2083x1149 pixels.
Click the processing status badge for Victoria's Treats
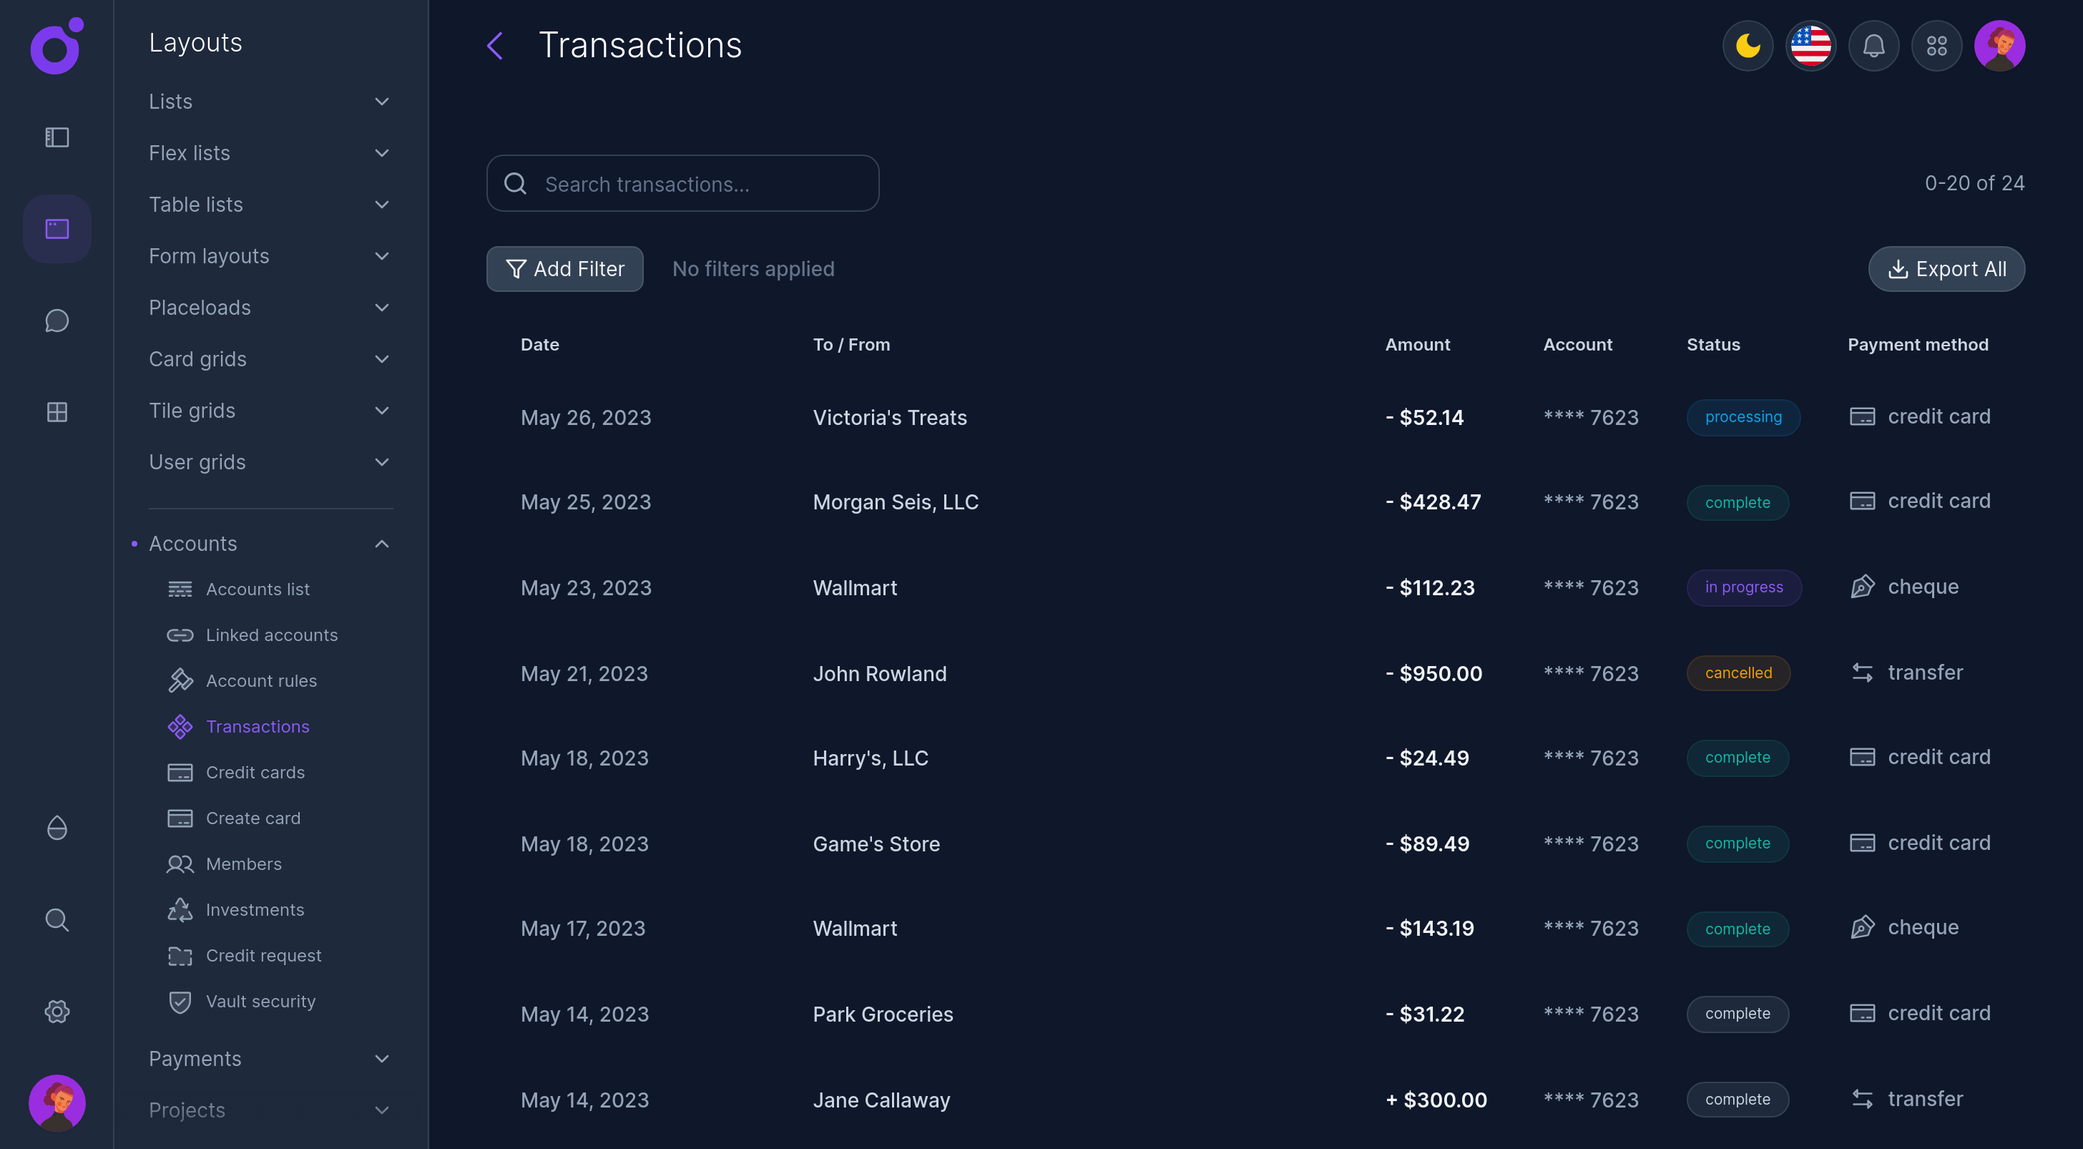1743,417
